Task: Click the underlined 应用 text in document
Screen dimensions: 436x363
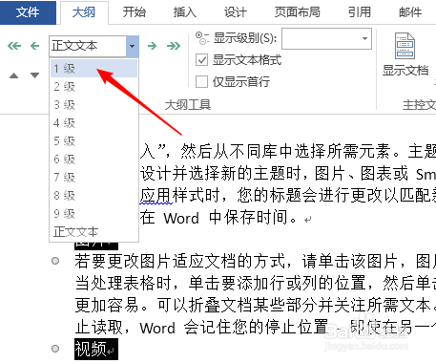Action: click(156, 195)
